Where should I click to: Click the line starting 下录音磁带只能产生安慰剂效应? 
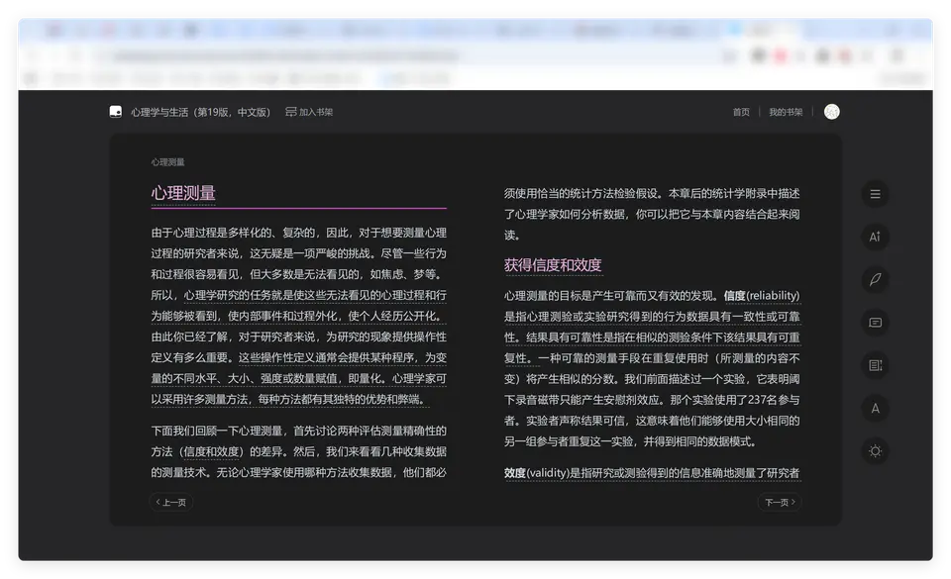(652, 400)
